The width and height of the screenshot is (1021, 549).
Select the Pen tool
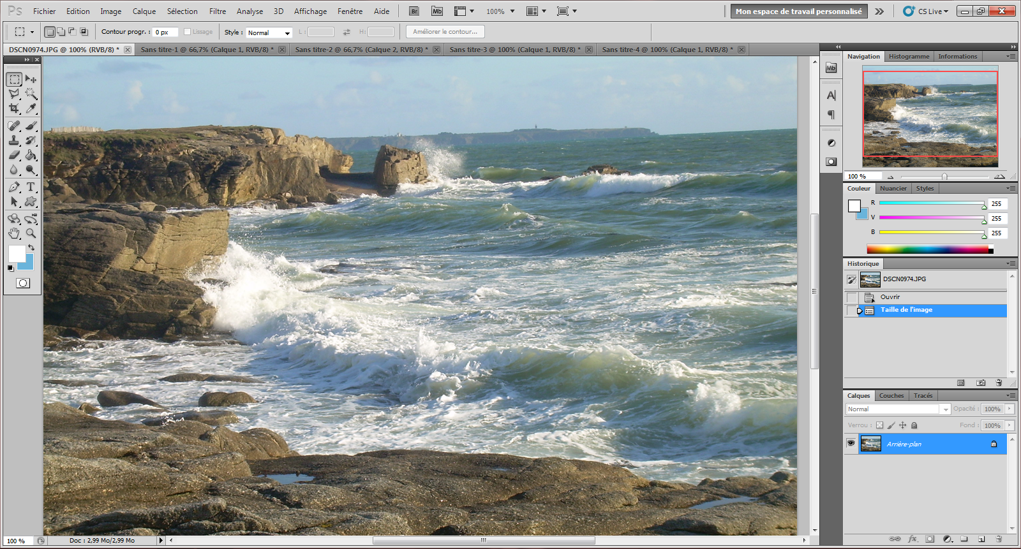14,187
